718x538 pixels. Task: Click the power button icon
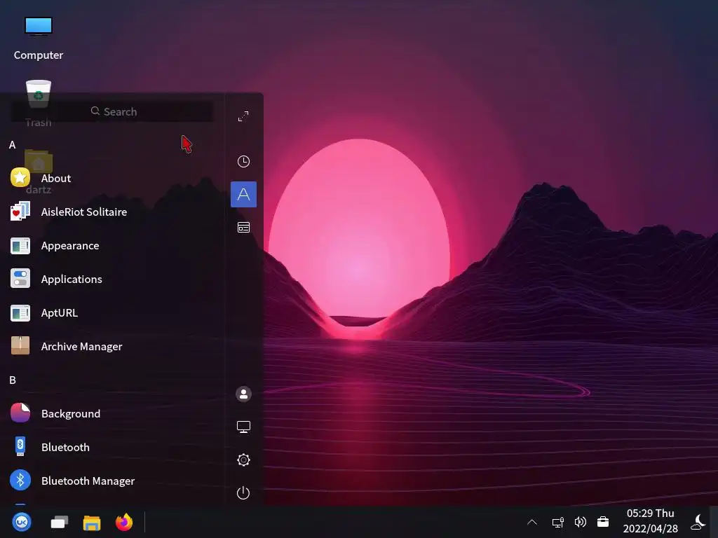243,492
